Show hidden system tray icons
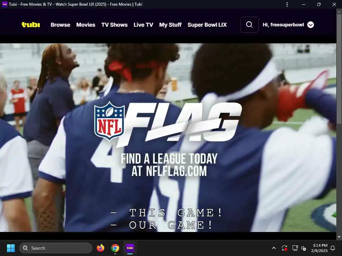The width and height of the screenshot is (342, 256). click(x=274, y=248)
